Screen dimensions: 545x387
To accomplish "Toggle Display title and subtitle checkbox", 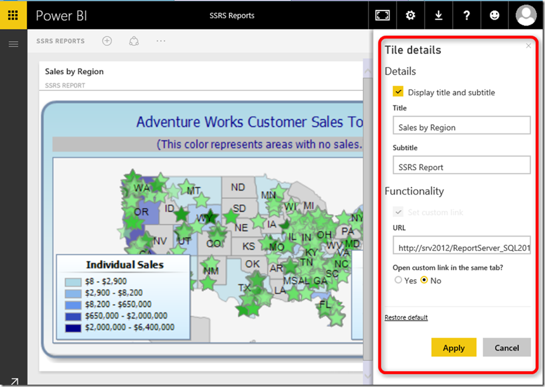I will click(398, 92).
